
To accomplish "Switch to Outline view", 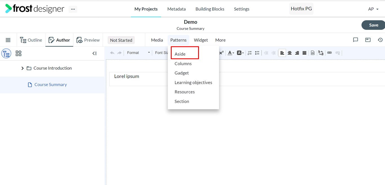I will tap(31, 40).
